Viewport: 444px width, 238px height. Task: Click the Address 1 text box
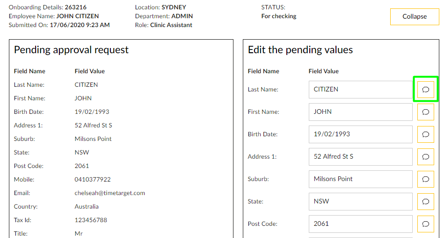pos(360,157)
